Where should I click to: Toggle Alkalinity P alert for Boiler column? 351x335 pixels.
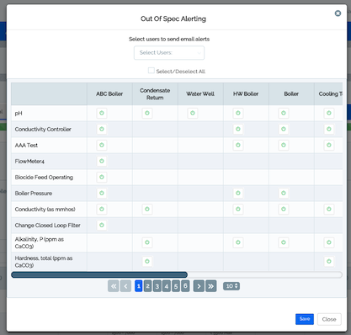284,242
